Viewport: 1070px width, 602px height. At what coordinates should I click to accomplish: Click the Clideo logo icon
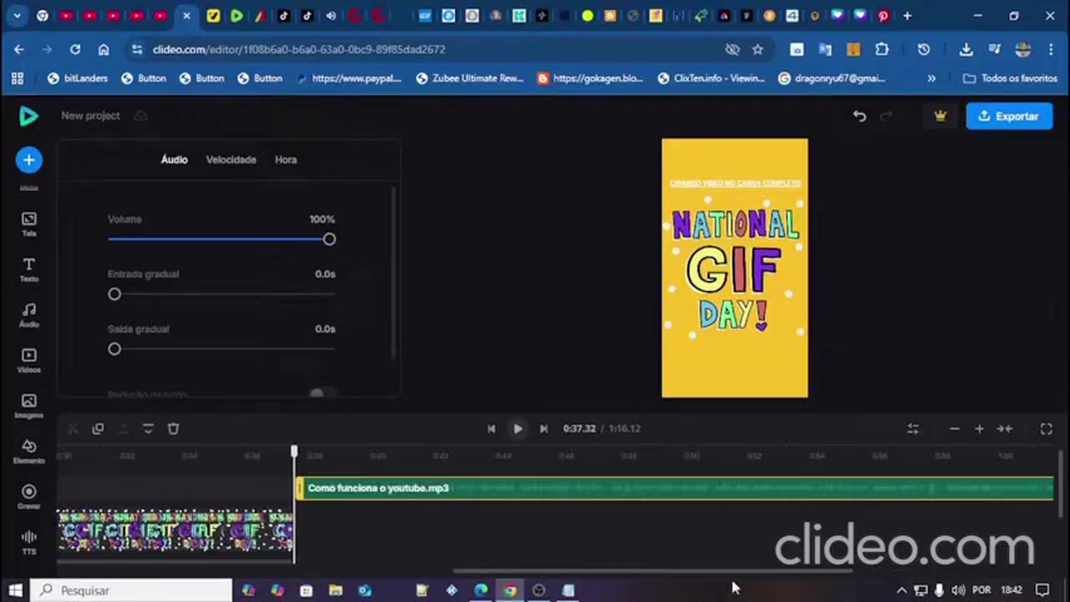(x=28, y=116)
